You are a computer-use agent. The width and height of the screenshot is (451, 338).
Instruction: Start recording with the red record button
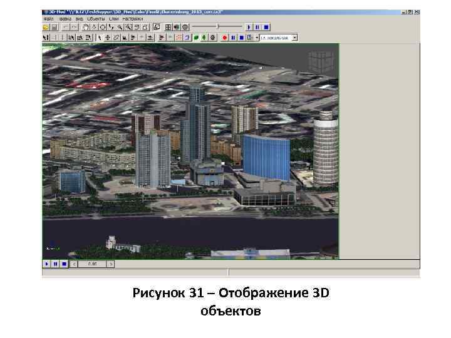pos(225,38)
